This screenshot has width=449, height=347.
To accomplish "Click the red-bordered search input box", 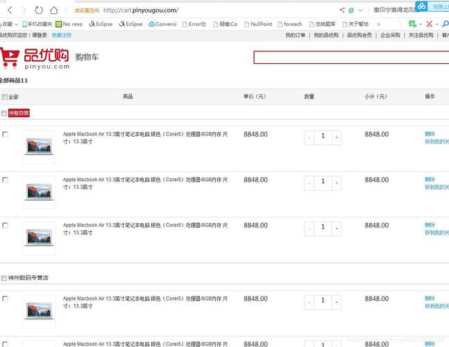I will click(x=351, y=58).
